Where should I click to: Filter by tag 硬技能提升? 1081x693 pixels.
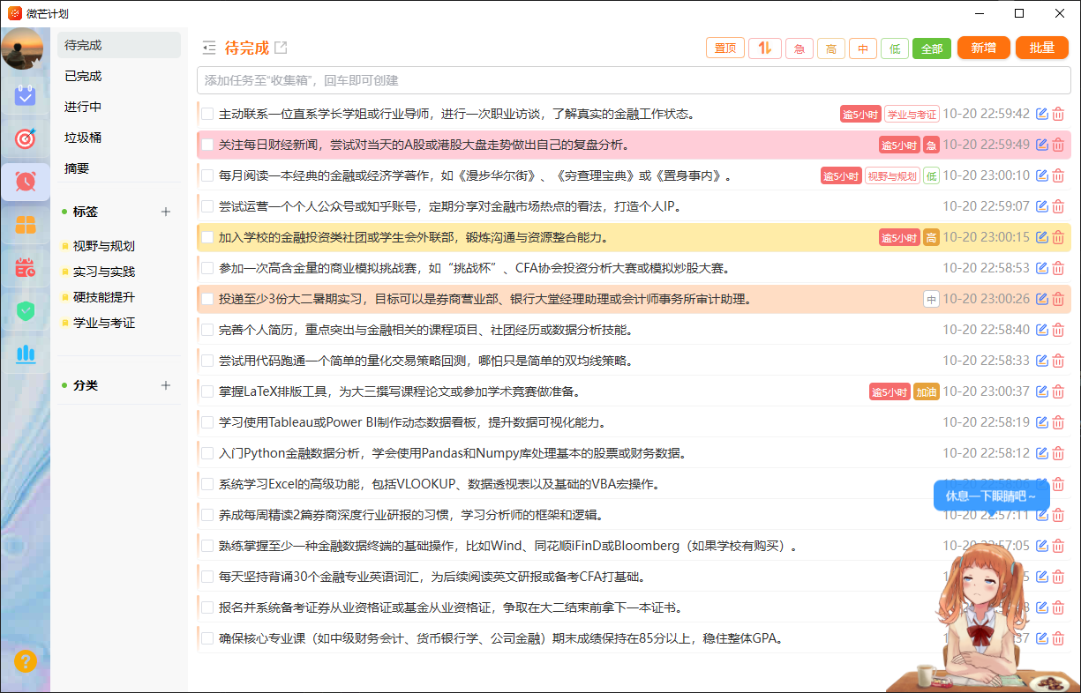click(103, 297)
